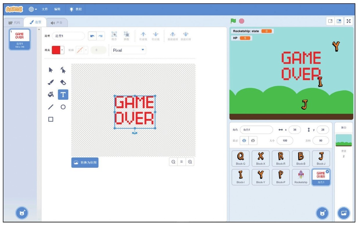Image resolution: width=358 pixels, height=225 pixels.
Task: Click the y position field
Action: click(x=323, y=130)
